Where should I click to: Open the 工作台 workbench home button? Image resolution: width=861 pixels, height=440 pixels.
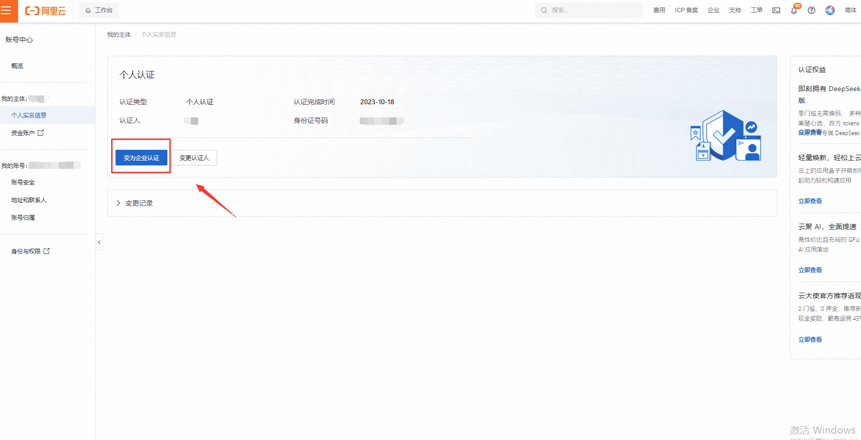click(x=99, y=10)
